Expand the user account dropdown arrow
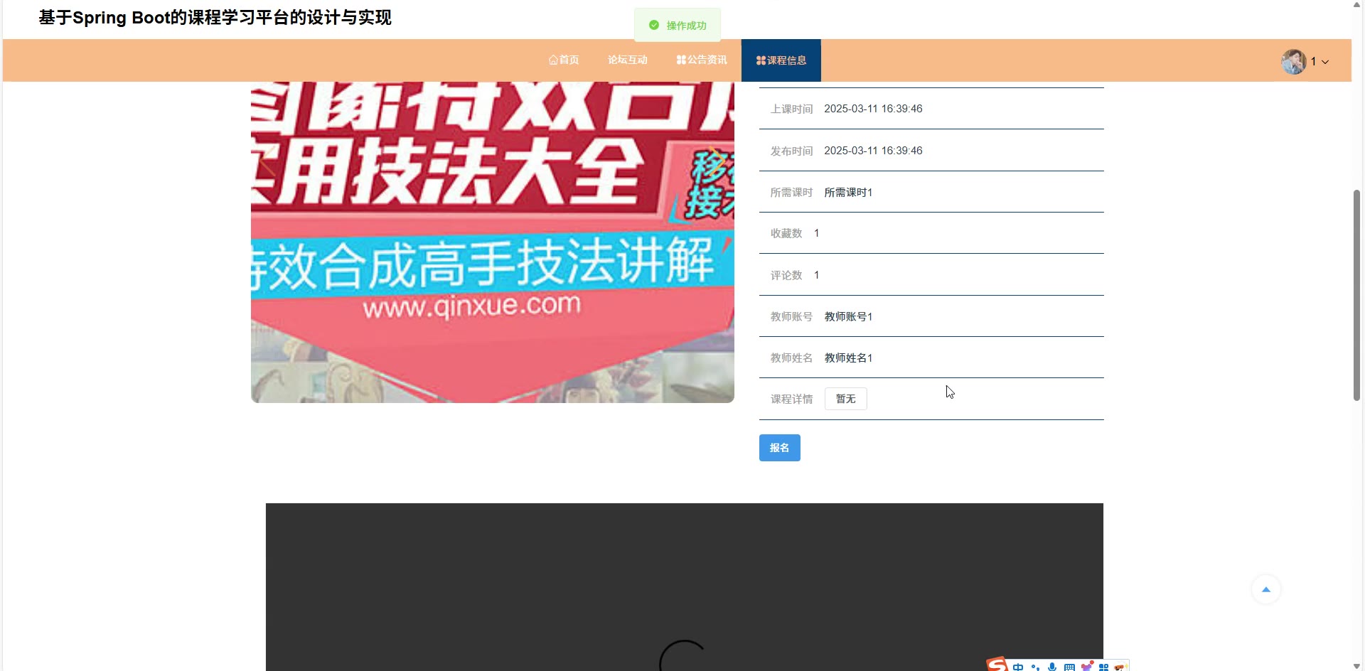The height and width of the screenshot is (671, 1365). point(1325,62)
